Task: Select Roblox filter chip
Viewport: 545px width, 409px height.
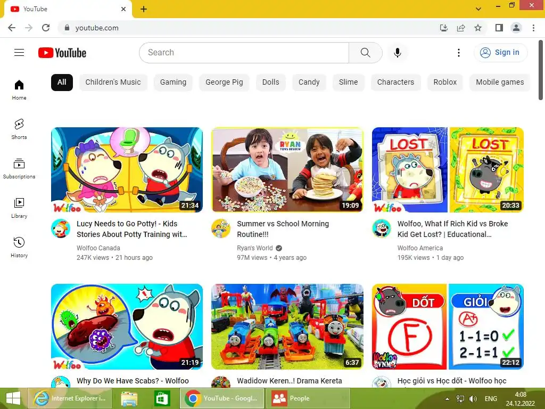Action: click(x=445, y=83)
